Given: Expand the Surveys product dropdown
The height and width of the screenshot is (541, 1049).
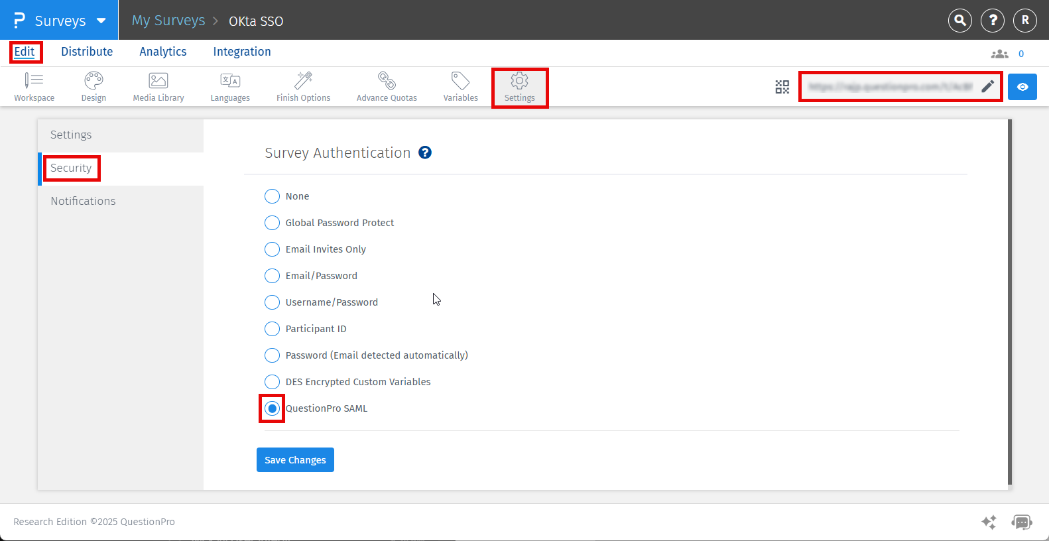Looking at the screenshot, I should tap(101, 21).
